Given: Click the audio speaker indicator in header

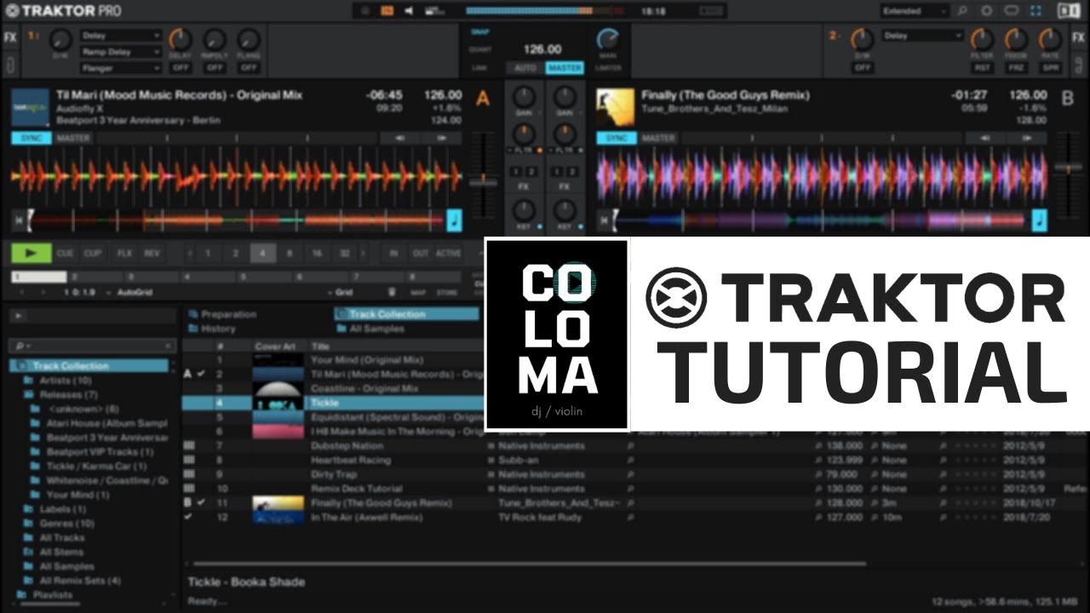Looking at the screenshot, I should coord(409,11).
